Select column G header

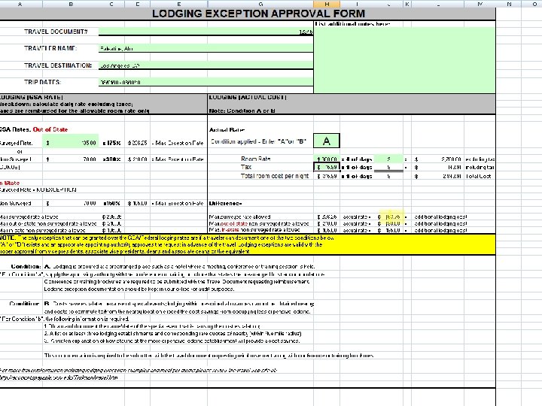pos(260,4)
